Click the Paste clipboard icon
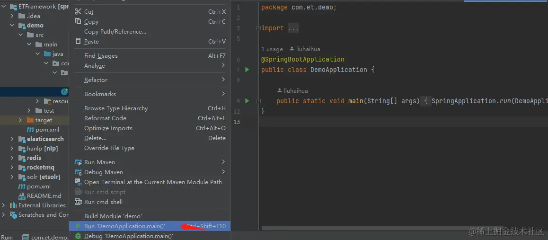This screenshot has width=548, height=240. 78,41
